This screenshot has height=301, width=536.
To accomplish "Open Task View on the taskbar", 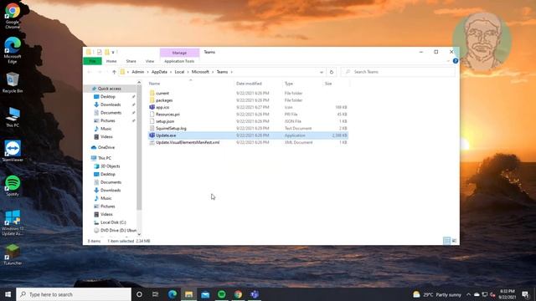I will [x=155, y=294].
